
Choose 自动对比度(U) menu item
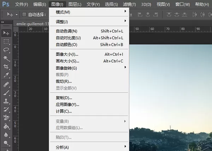tap(89, 38)
